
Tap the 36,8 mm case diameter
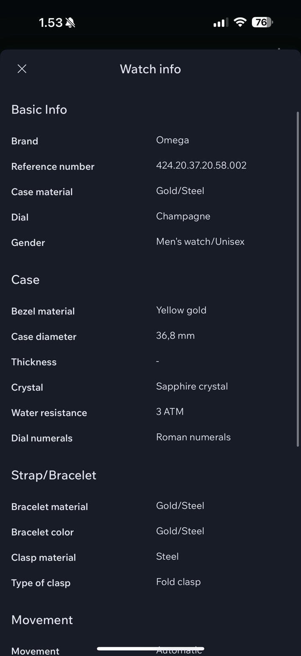175,336
